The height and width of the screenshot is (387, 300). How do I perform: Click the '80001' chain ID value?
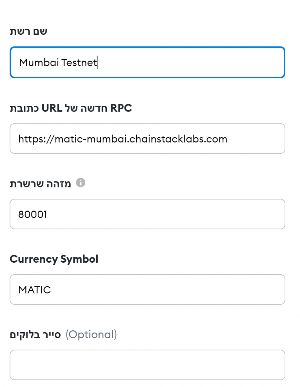point(32,215)
